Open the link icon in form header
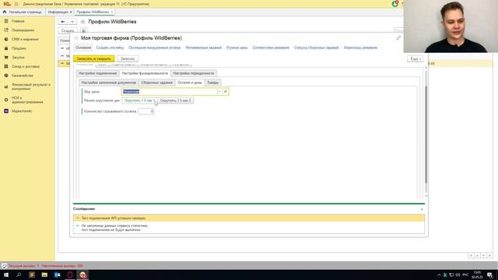Screen dimensions: 498x280 pyautogui.click(x=398, y=38)
